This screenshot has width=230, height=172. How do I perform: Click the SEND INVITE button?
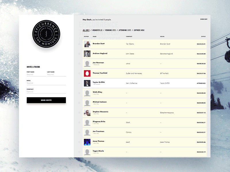click(x=46, y=100)
